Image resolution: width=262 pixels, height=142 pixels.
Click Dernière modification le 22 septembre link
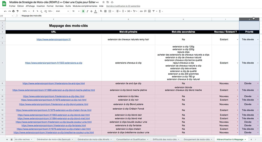[x=123, y=6]
